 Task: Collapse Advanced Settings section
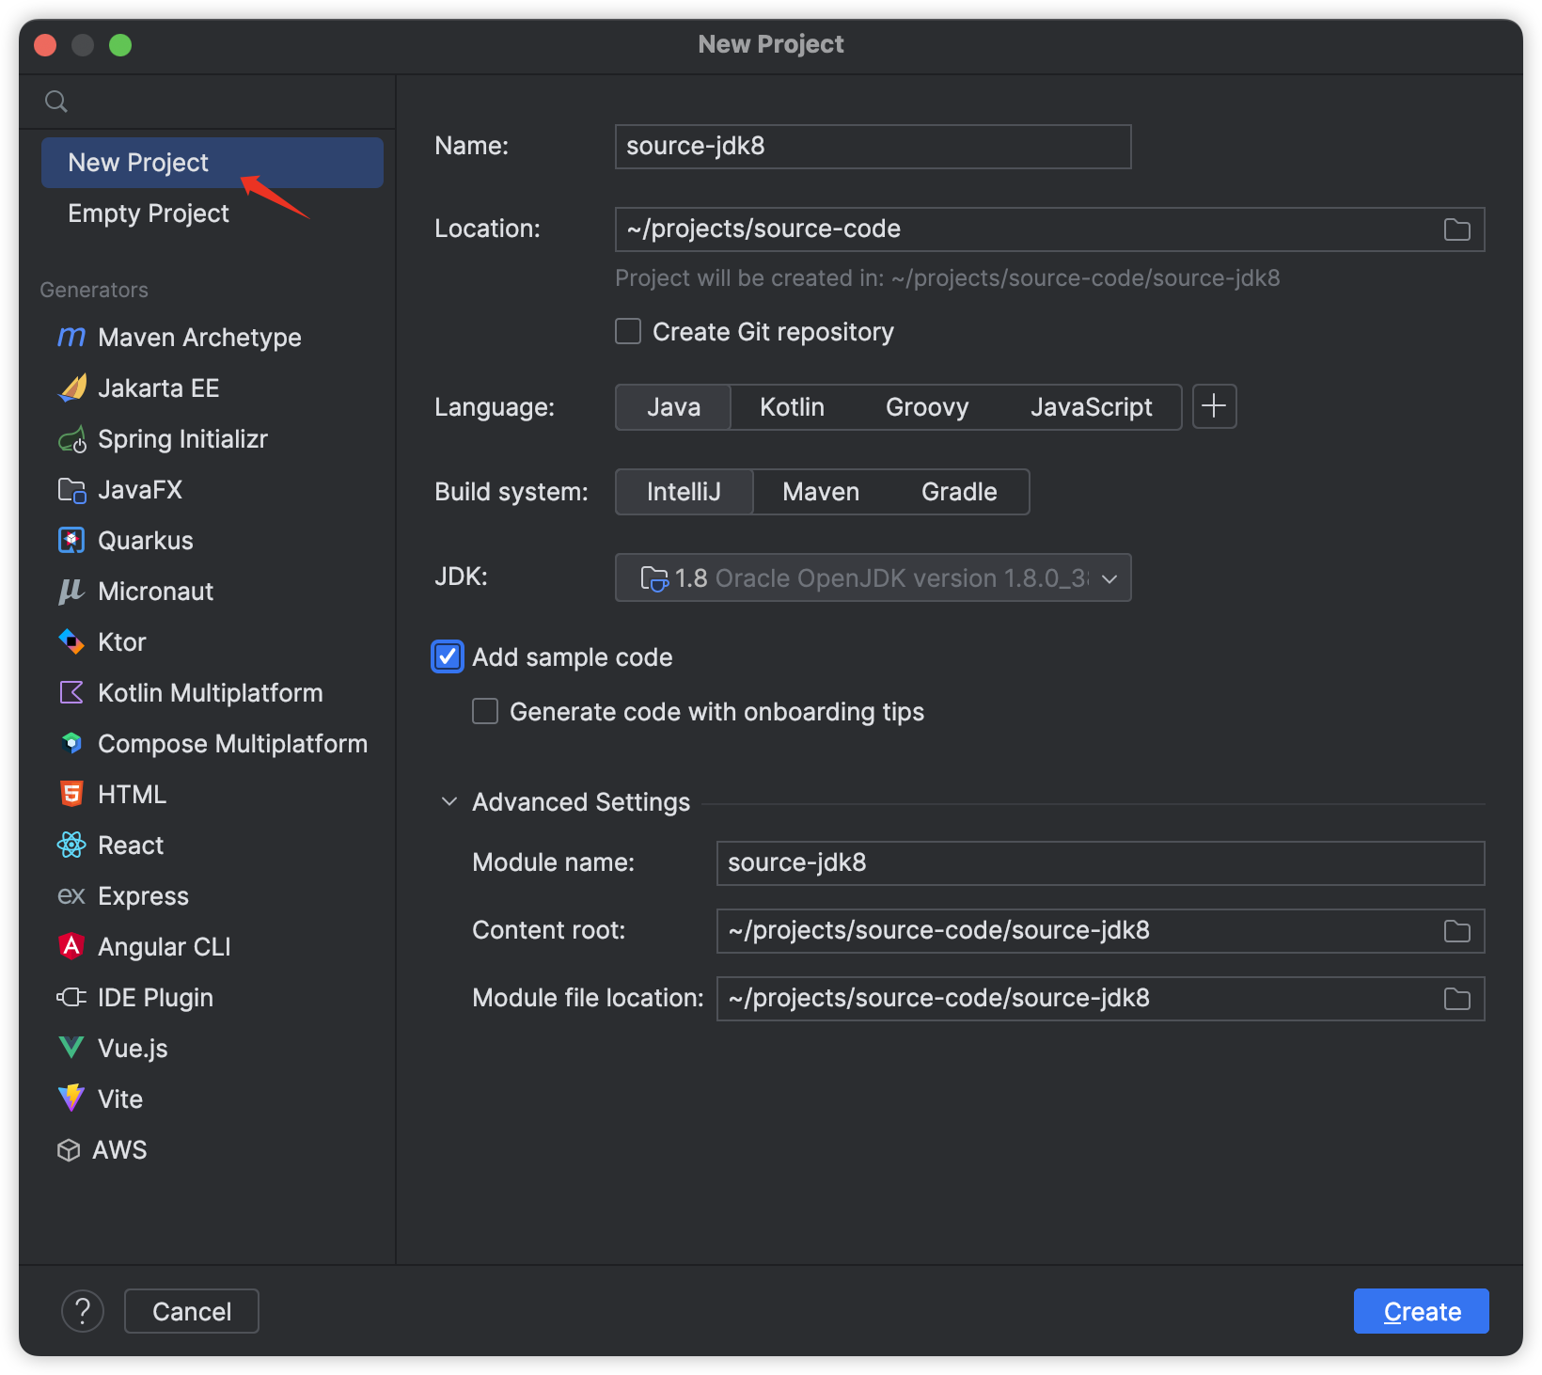click(x=449, y=801)
